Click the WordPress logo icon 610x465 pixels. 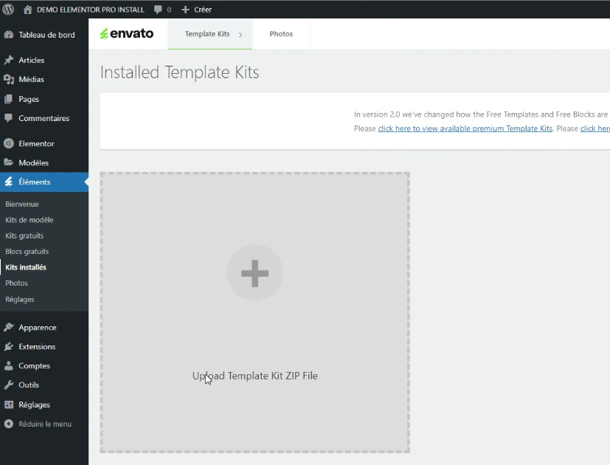point(9,10)
